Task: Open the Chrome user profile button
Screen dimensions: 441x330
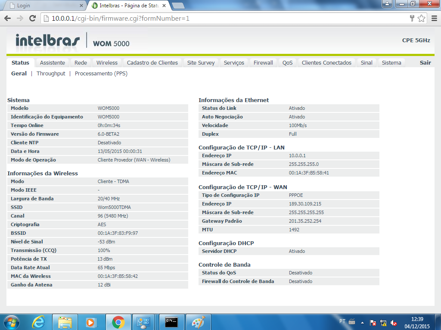Action: [387, 3]
